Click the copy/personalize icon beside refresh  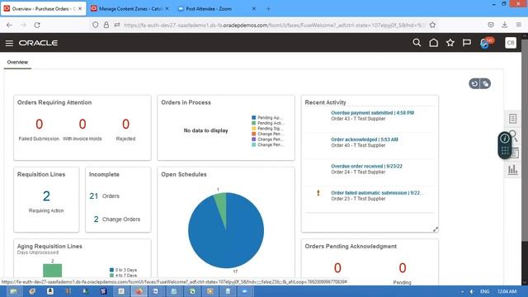[x=485, y=83]
